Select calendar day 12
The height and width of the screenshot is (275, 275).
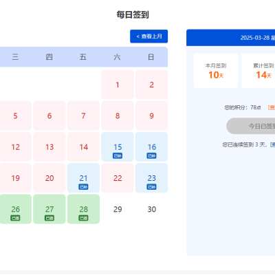pyautogui.click(x=15, y=147)
